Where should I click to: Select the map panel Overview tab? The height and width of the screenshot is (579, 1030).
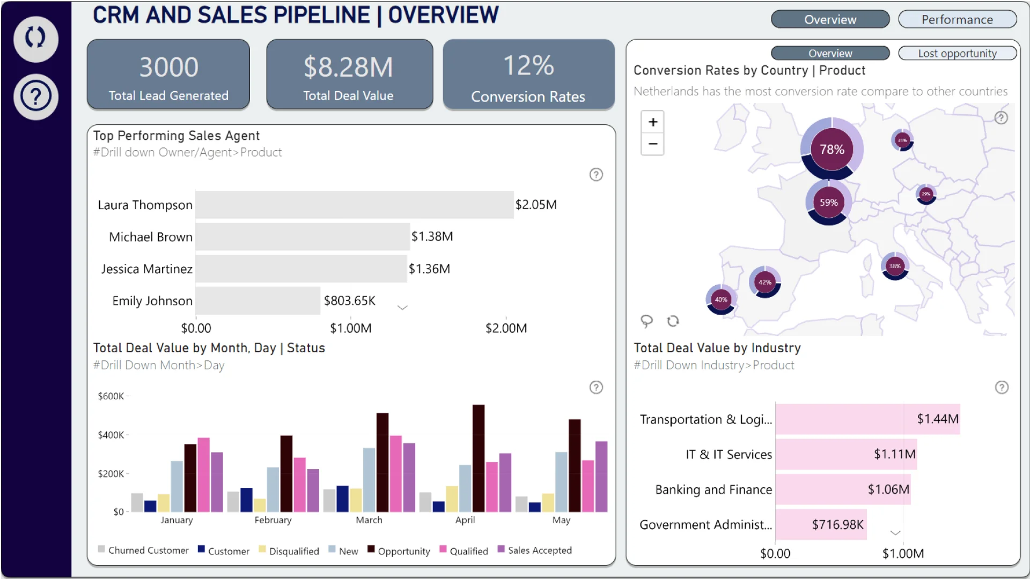click(x=830, y=54)
